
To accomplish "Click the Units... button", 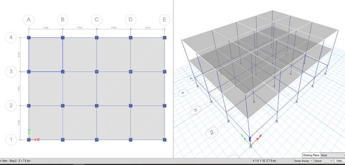I will point(339,161).
